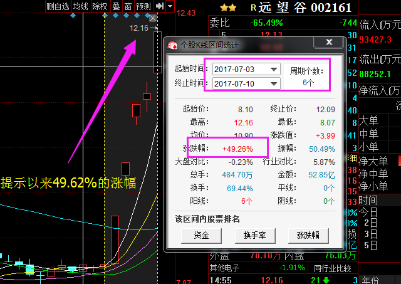Click the 涨跌幅 ranking button

308,235
